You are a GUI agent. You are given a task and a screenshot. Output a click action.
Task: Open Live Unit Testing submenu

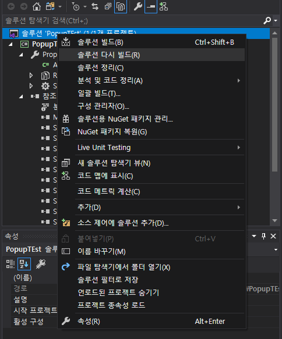click(151, 148)
